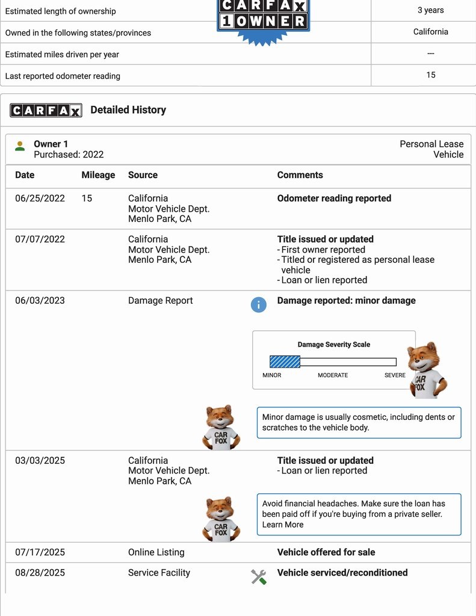
Task: Click Car Fox next to minor damage tip
Action: (x=220, y=427)
